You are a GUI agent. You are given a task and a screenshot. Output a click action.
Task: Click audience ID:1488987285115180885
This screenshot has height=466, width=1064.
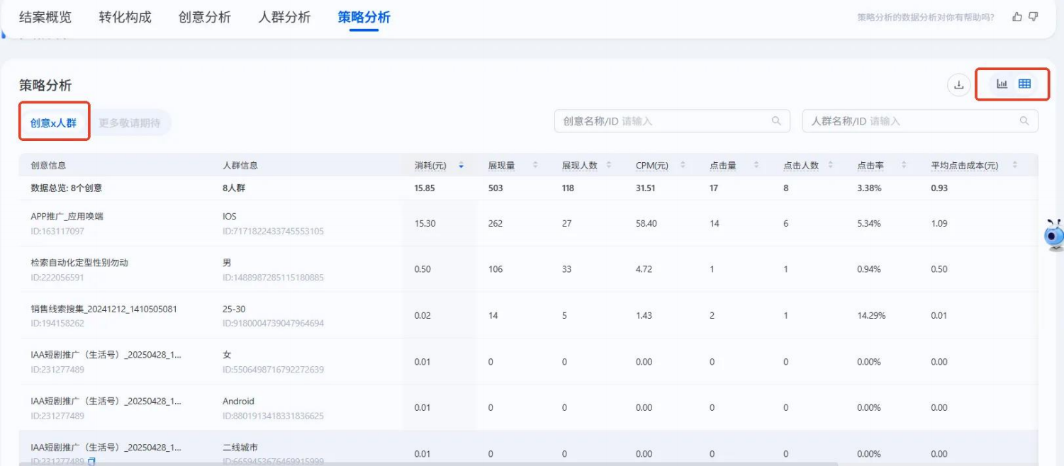point(273,278)
